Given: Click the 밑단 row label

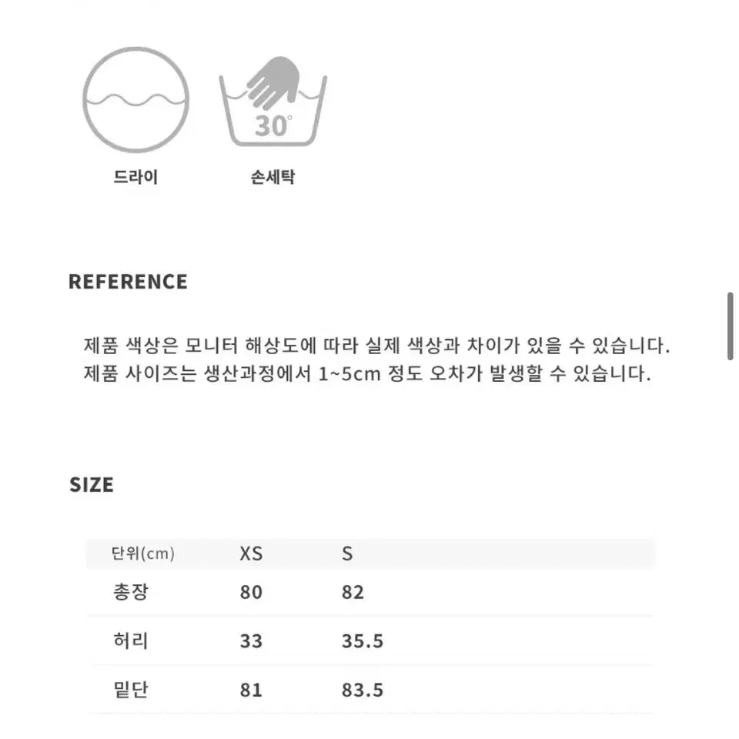Looking at the screenshot, I should point(131,690).
